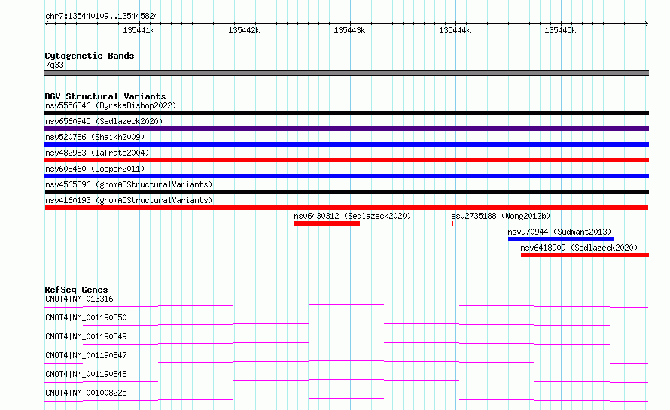Select nsv970944 (Sudmant2013) label
Screen dimensions: 670x410
coord(559,232)
